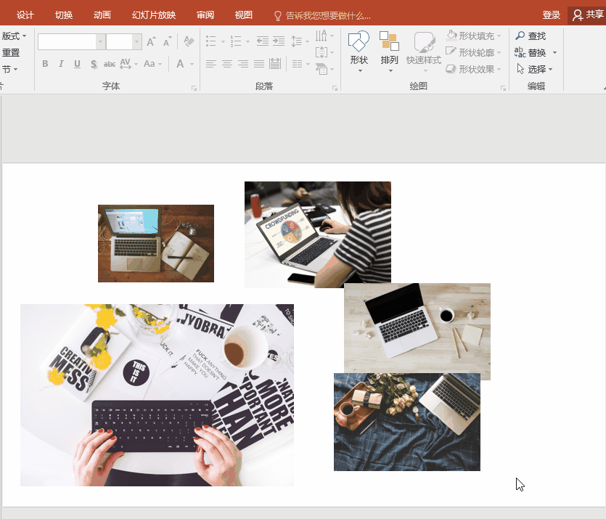The width and height of the screenshot is (606, 519).
Task: Toggle italic formatting
Action: (61, 64)
